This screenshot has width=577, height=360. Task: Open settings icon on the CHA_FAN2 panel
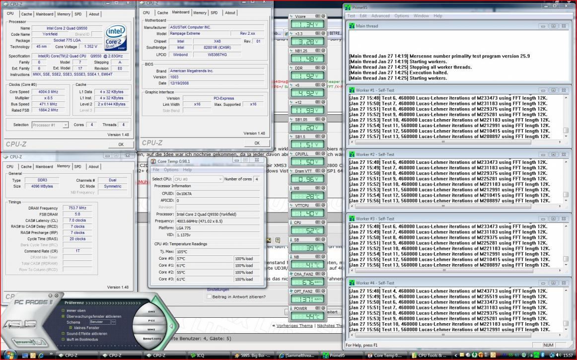[x=318, y=274]
